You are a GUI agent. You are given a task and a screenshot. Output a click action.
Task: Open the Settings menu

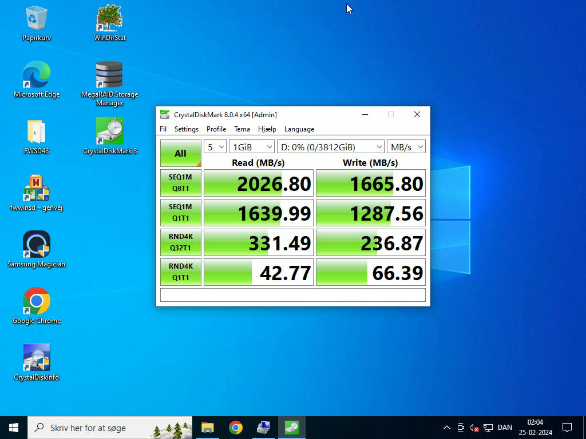point(187,129)
